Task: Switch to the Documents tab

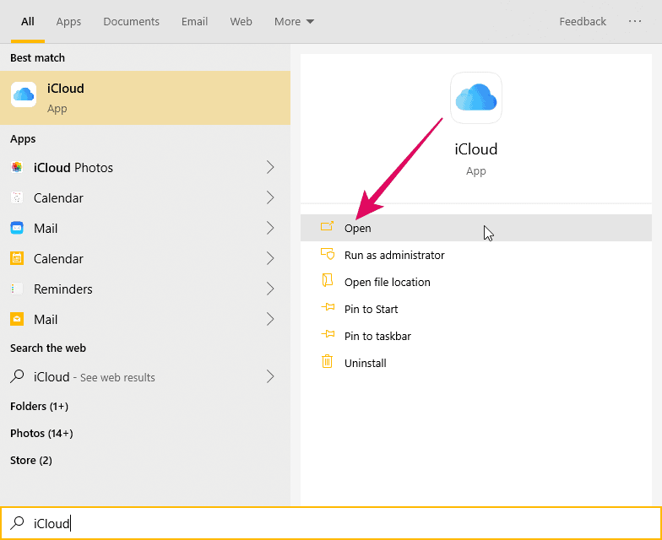Action: [132, 22]
